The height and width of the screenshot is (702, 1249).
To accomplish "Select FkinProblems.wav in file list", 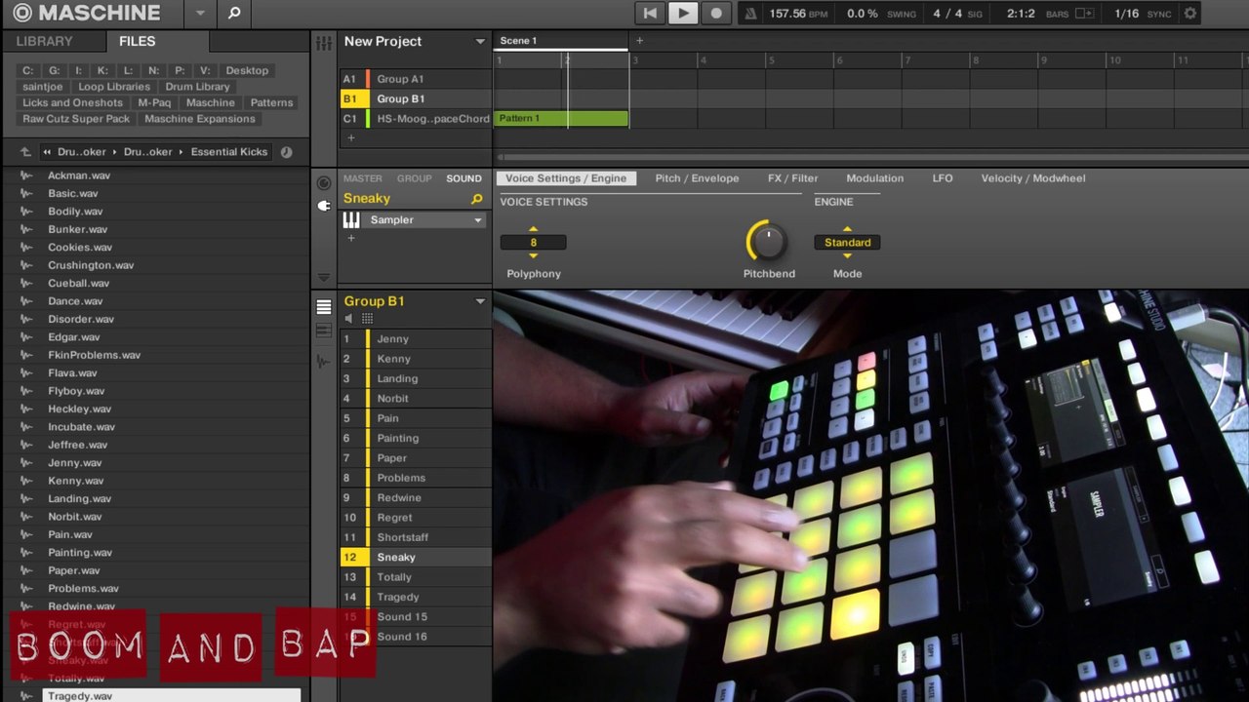I will click(x=94, y=355).
